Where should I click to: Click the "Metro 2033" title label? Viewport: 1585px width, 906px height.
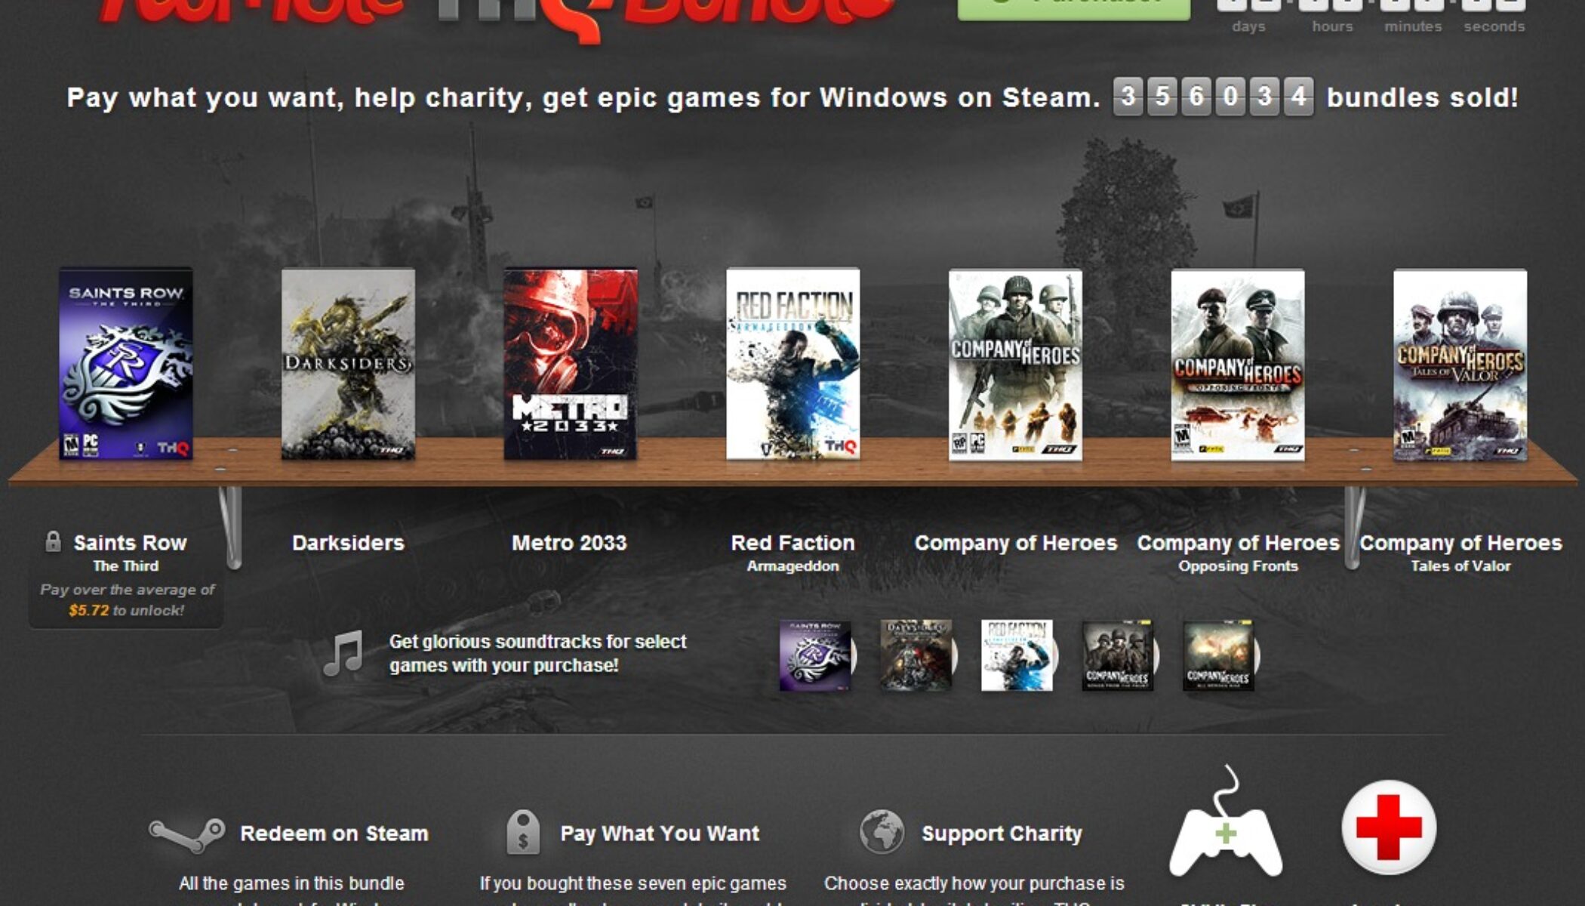click(x=569, y=543)
